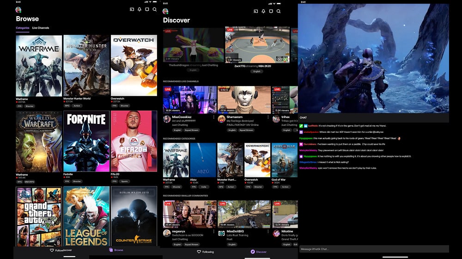Watch Shamanom Final Fantasy stream preview

point(244,100)
